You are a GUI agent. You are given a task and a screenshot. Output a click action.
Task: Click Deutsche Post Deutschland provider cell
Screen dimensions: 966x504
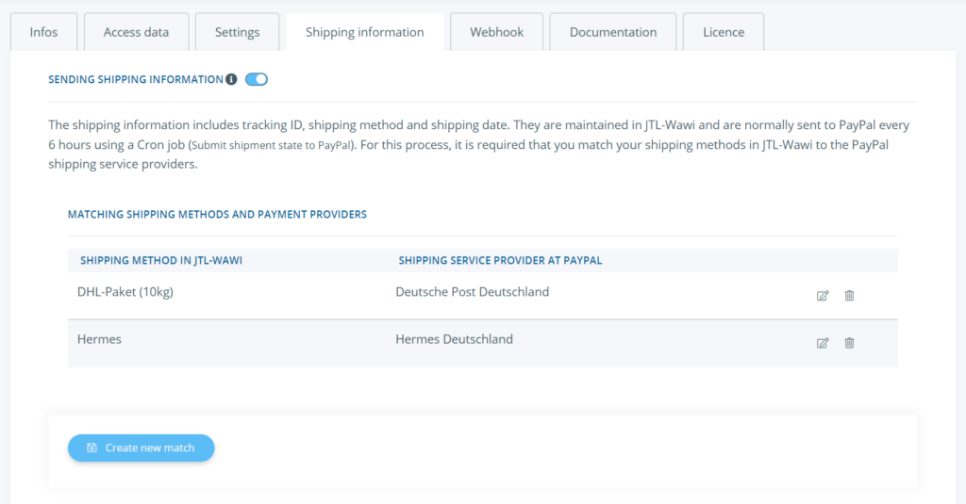pyautogui.click(x=472, y=292)
